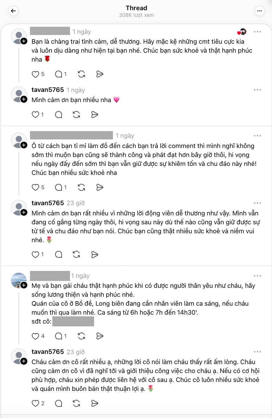This screenshot has width=272, height=418.
Task: Open more options for the "Mẹ và bạn gái" comment
Action: pyautogui.click(x=257, y=276)
